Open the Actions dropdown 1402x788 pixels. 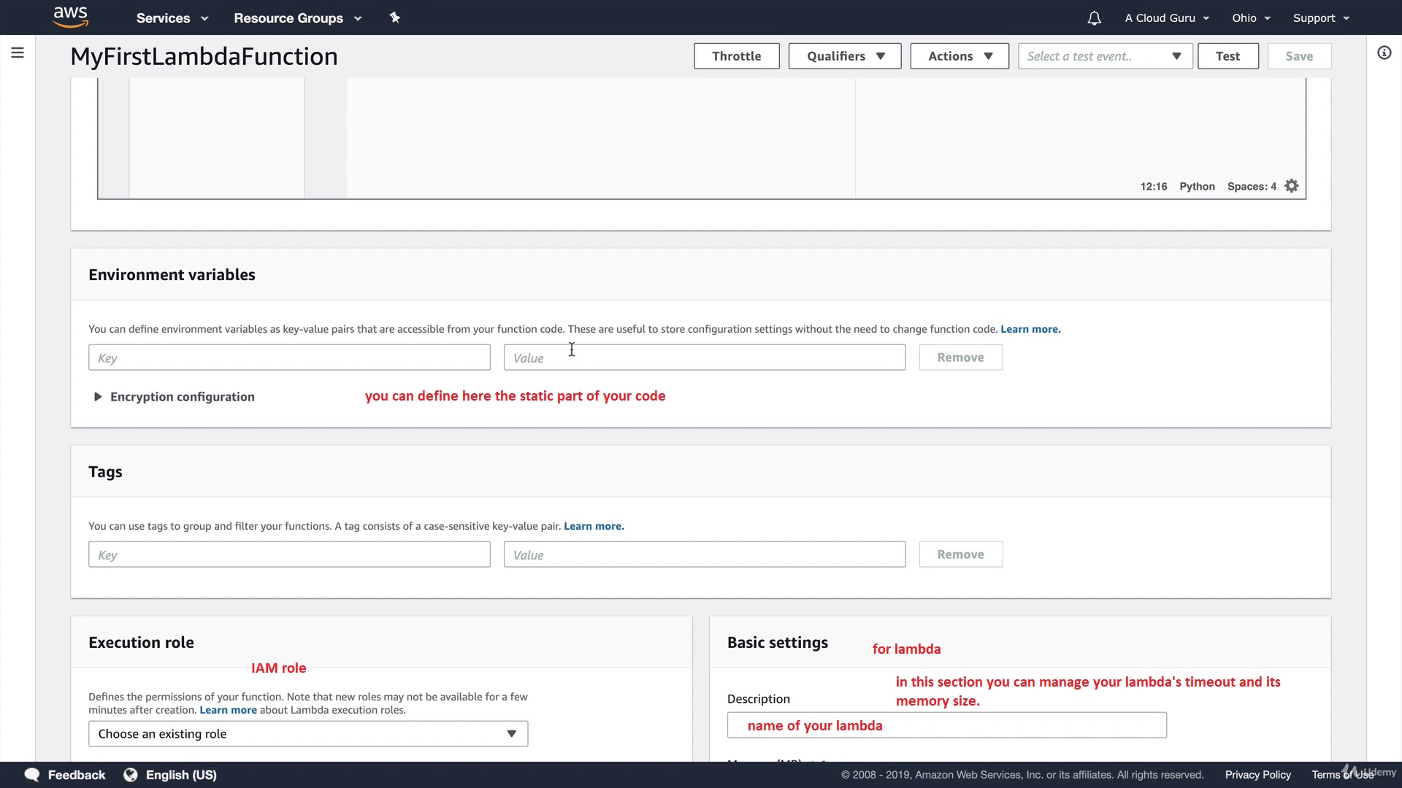[x=959, y=56]
